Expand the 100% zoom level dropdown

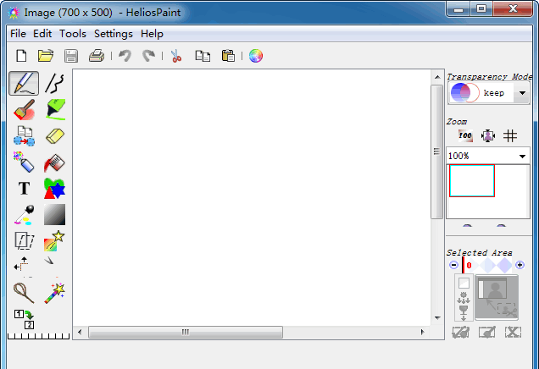522,157
